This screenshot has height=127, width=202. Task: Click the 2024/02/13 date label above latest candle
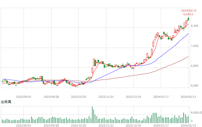[189, 11]
